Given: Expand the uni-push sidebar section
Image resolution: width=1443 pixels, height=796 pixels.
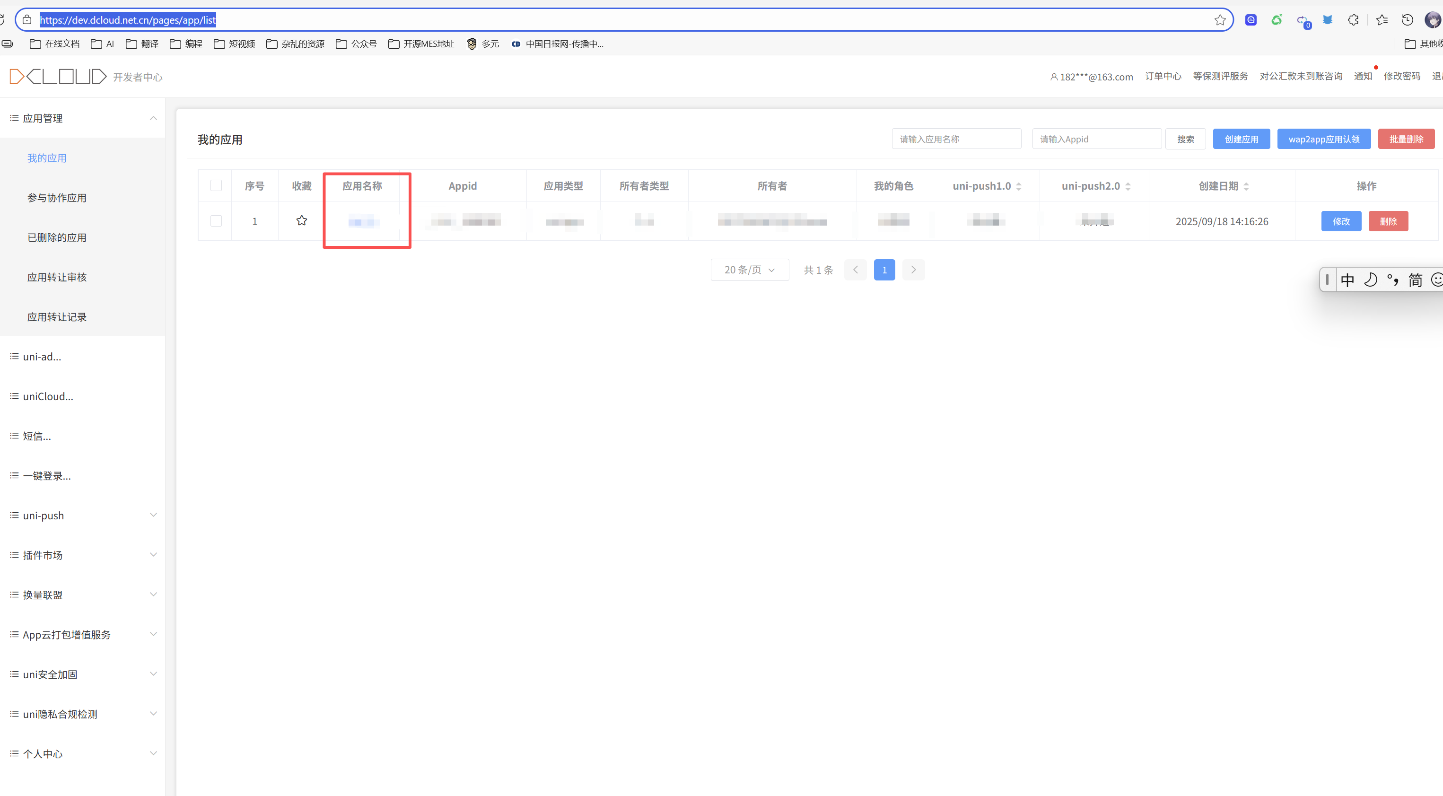Looking at the screenshot, I should 82,516.
